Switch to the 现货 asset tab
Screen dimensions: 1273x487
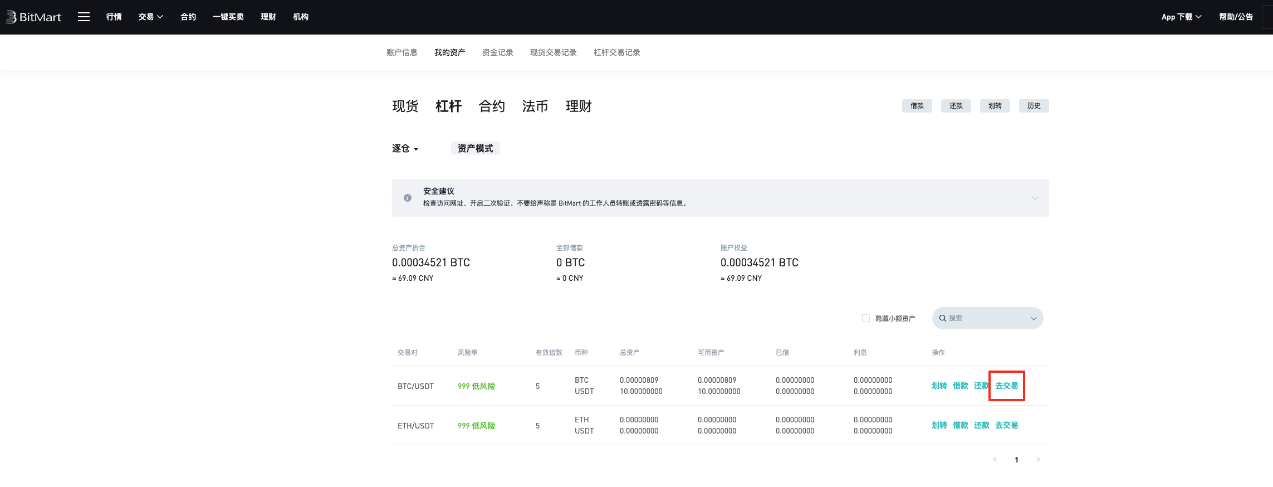(405, 106)
